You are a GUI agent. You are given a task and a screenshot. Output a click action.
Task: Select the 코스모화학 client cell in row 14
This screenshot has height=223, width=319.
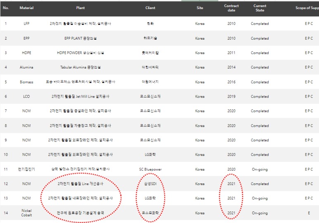coord(150,213)
